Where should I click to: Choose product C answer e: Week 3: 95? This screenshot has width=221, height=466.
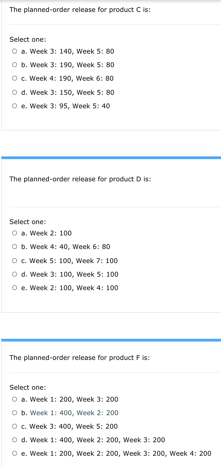[15, 106]
